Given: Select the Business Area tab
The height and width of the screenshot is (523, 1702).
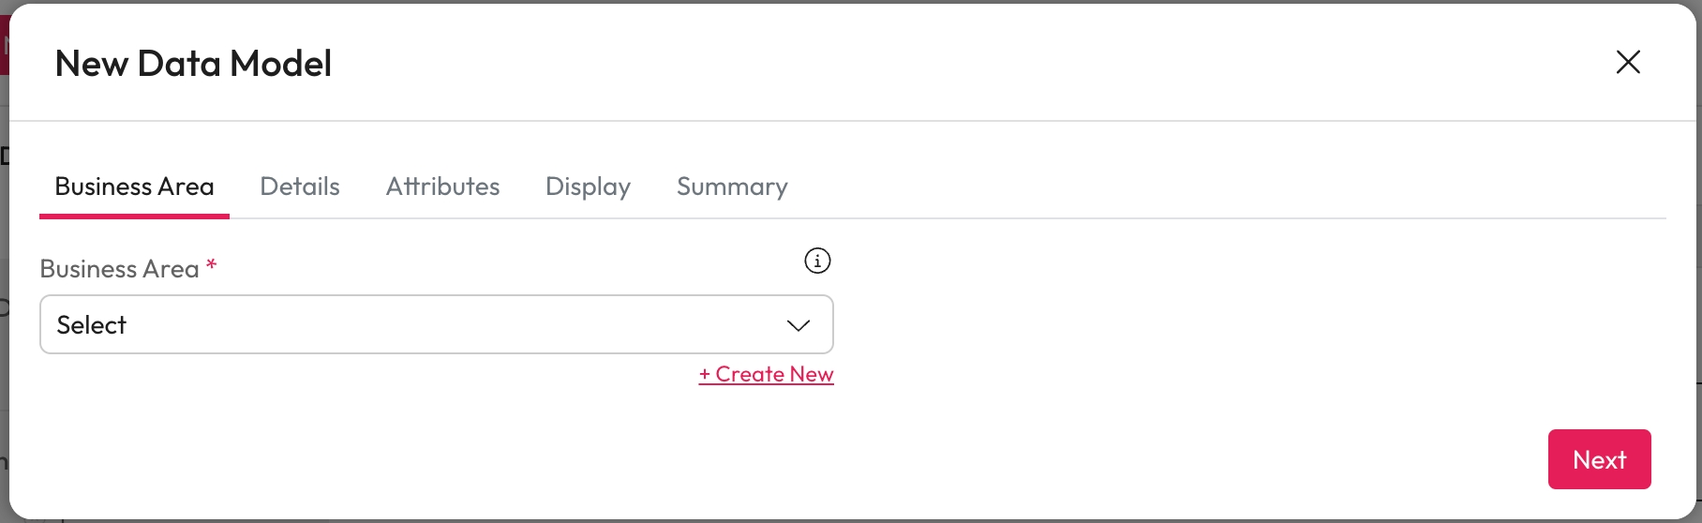Looking at the screenshot, I should (x=134, y=187).
